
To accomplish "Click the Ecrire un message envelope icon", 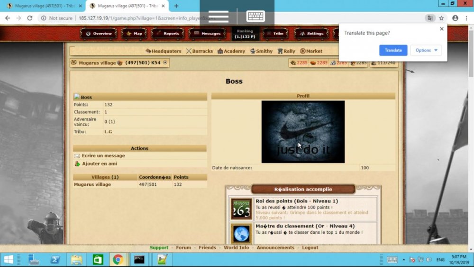I will tap(77, 156).
